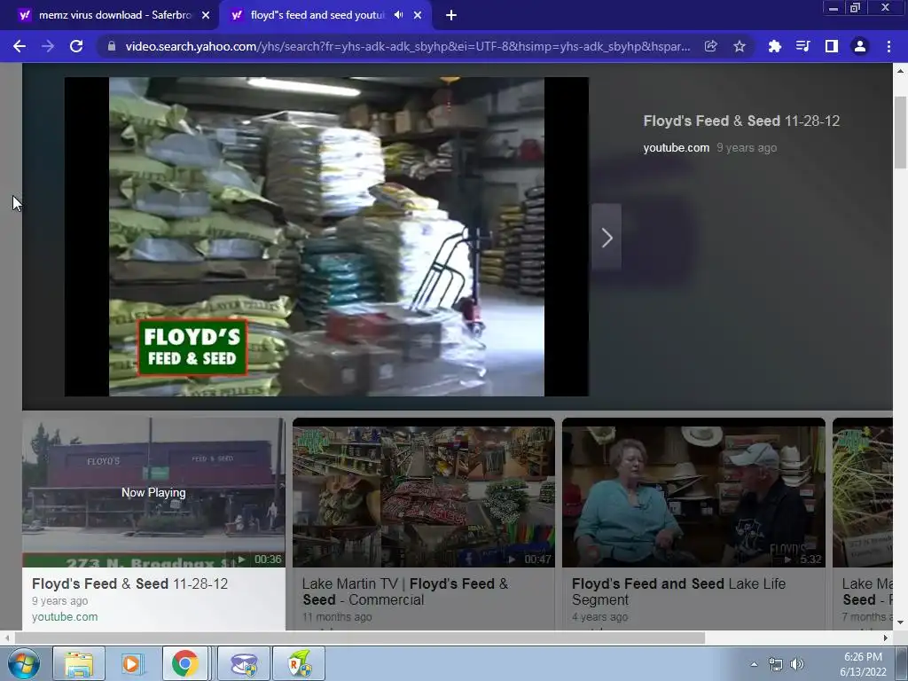Open the Windows Start menu
Screen dimensions: 908x681
[23, 663]
